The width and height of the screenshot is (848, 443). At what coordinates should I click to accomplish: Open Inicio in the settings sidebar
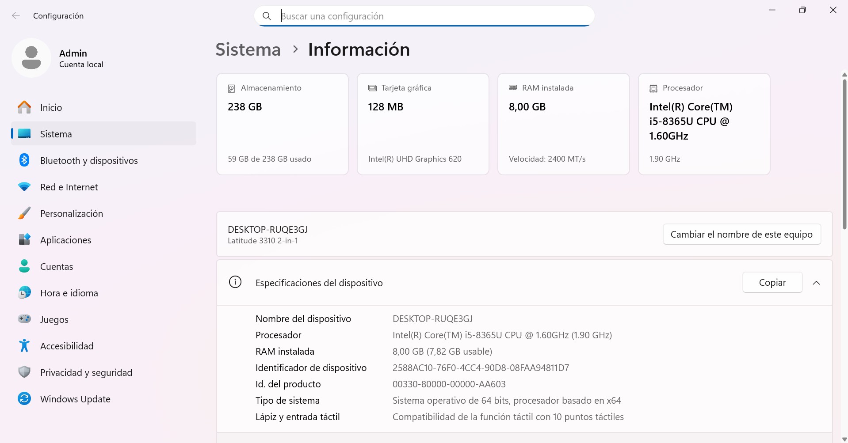coord(51,107)
